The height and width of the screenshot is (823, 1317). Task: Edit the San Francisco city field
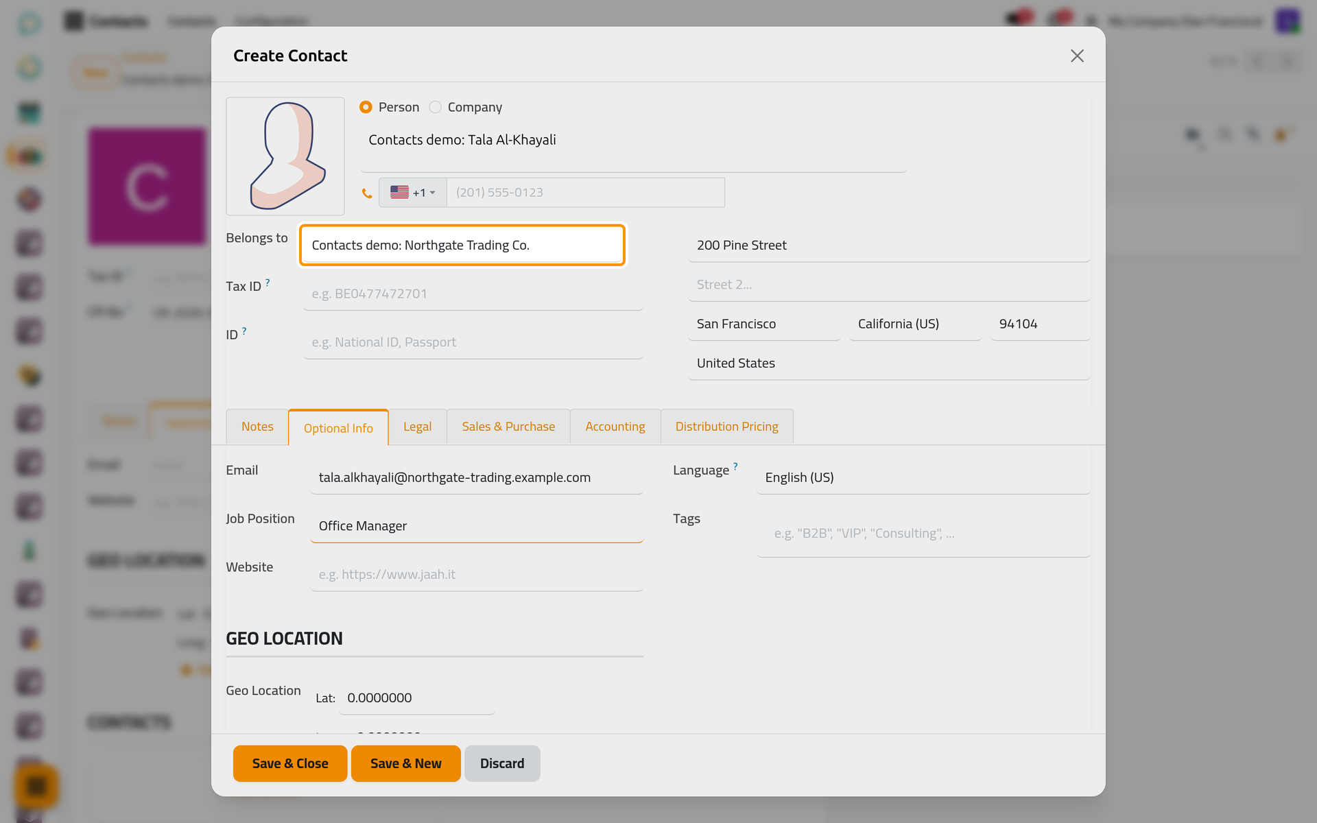click(x=765, y=324)
